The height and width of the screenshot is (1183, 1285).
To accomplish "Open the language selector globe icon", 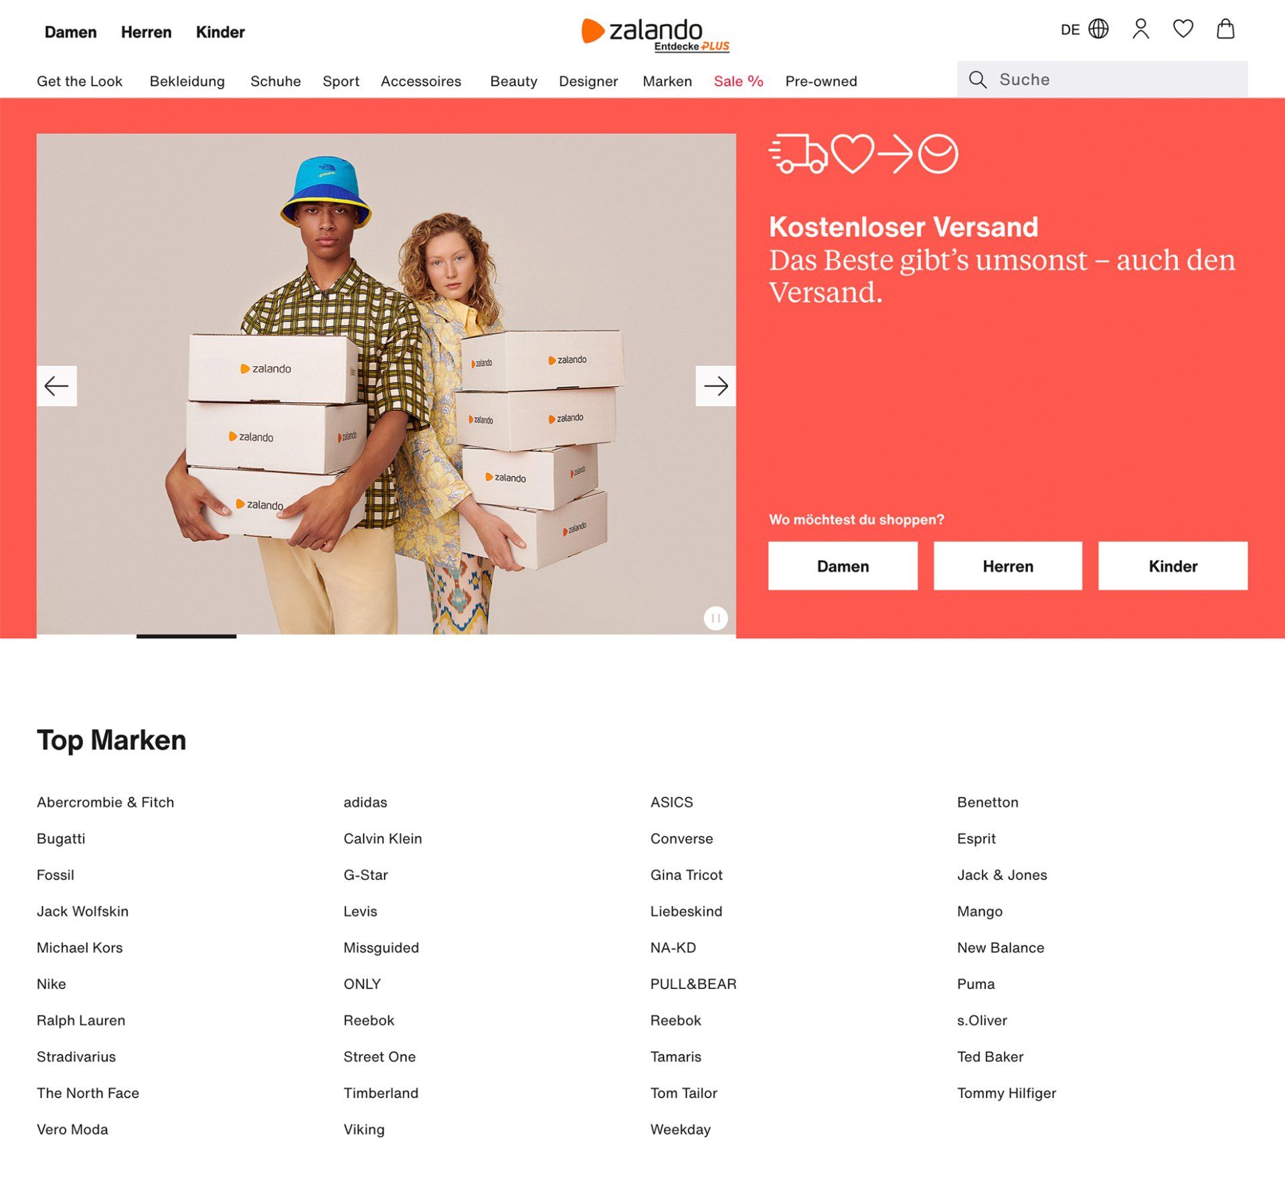I will [x=1098, y=29].
